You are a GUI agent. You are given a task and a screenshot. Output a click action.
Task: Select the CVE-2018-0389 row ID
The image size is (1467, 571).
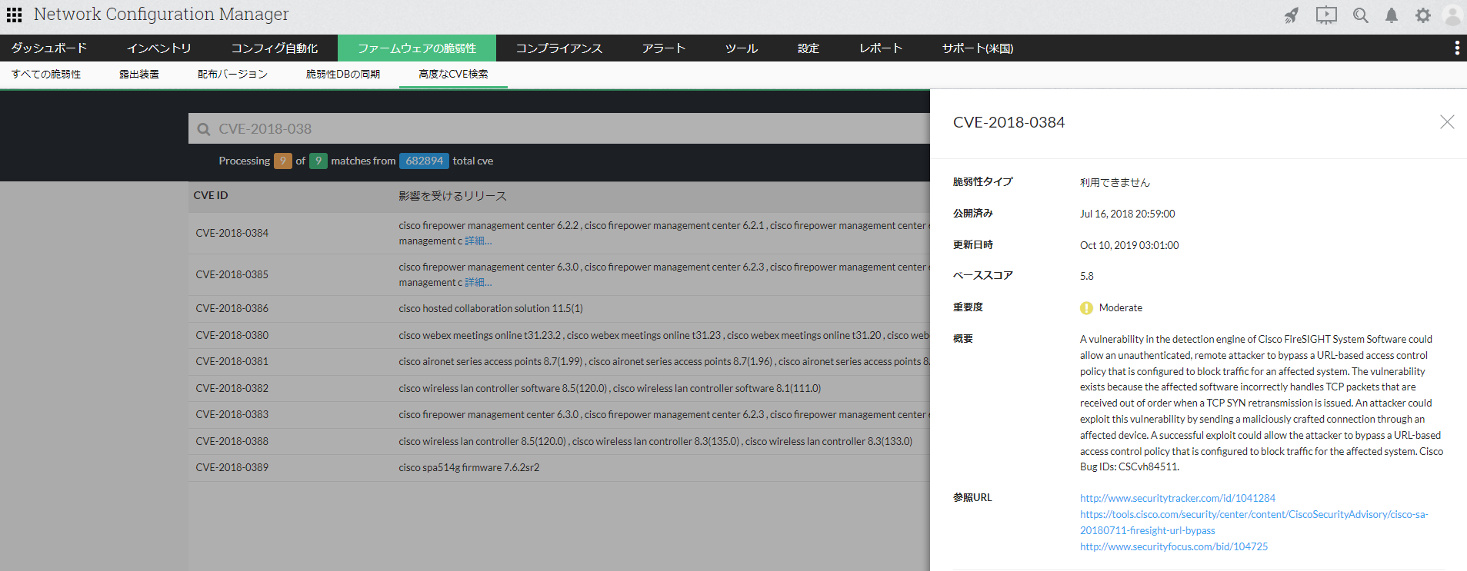click(x=232, y=468)
